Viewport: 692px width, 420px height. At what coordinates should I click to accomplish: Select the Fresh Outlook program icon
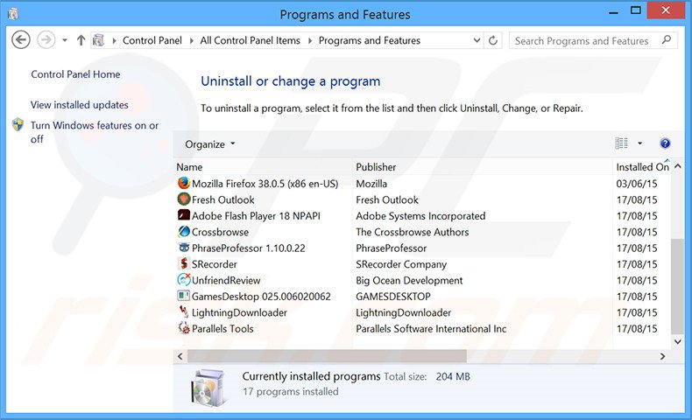tap(184, 199)
